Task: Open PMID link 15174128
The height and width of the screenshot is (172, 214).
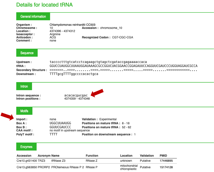Action: pyautogui.click(x=166, y=167)
